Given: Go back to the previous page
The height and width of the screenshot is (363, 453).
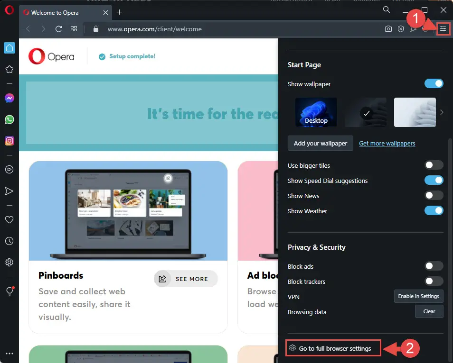Looking at the screenshot, I should pos(28,29).
